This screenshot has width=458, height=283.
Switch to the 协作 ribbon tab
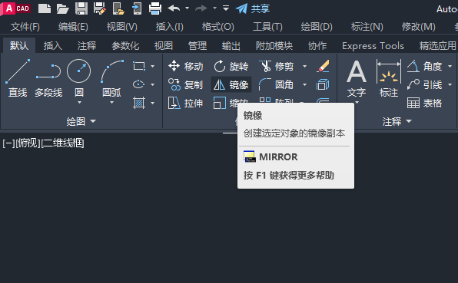pyautogui.click(x=317, y=46)
